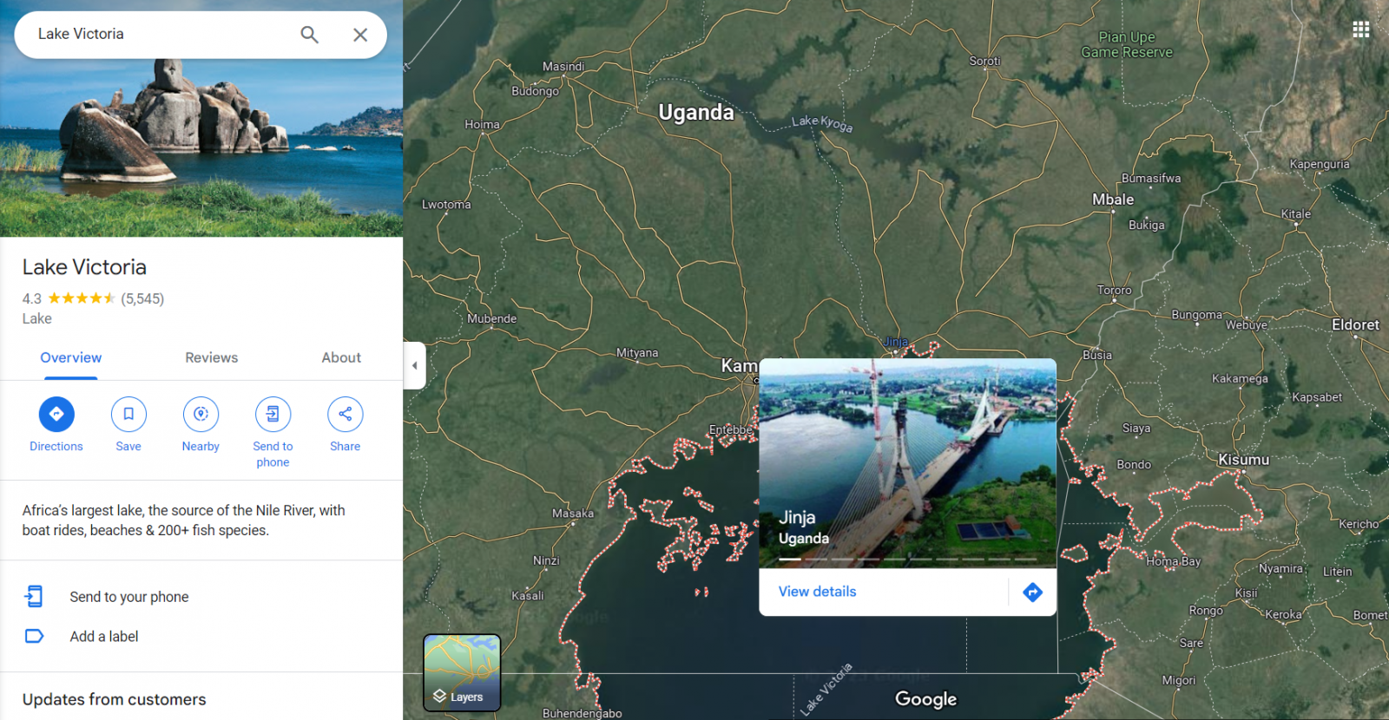This screenshot has width=1389, height=720.
Task: Click the Busia town label
Action: 1096,355
